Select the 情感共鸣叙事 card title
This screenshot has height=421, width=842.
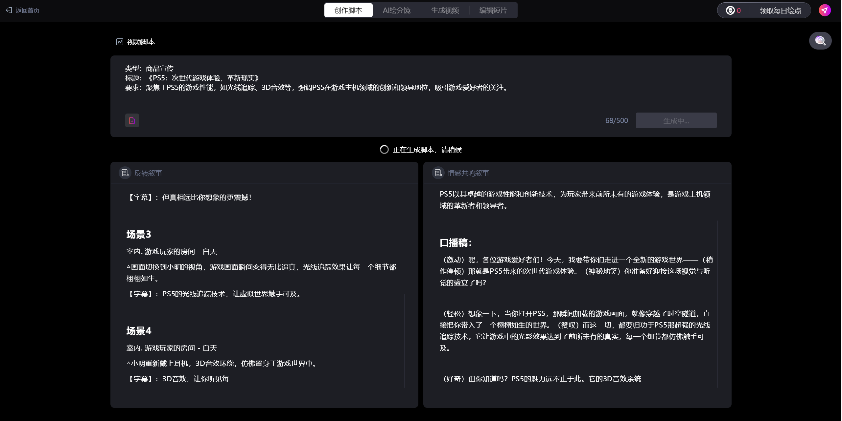(x=468, y=173)
